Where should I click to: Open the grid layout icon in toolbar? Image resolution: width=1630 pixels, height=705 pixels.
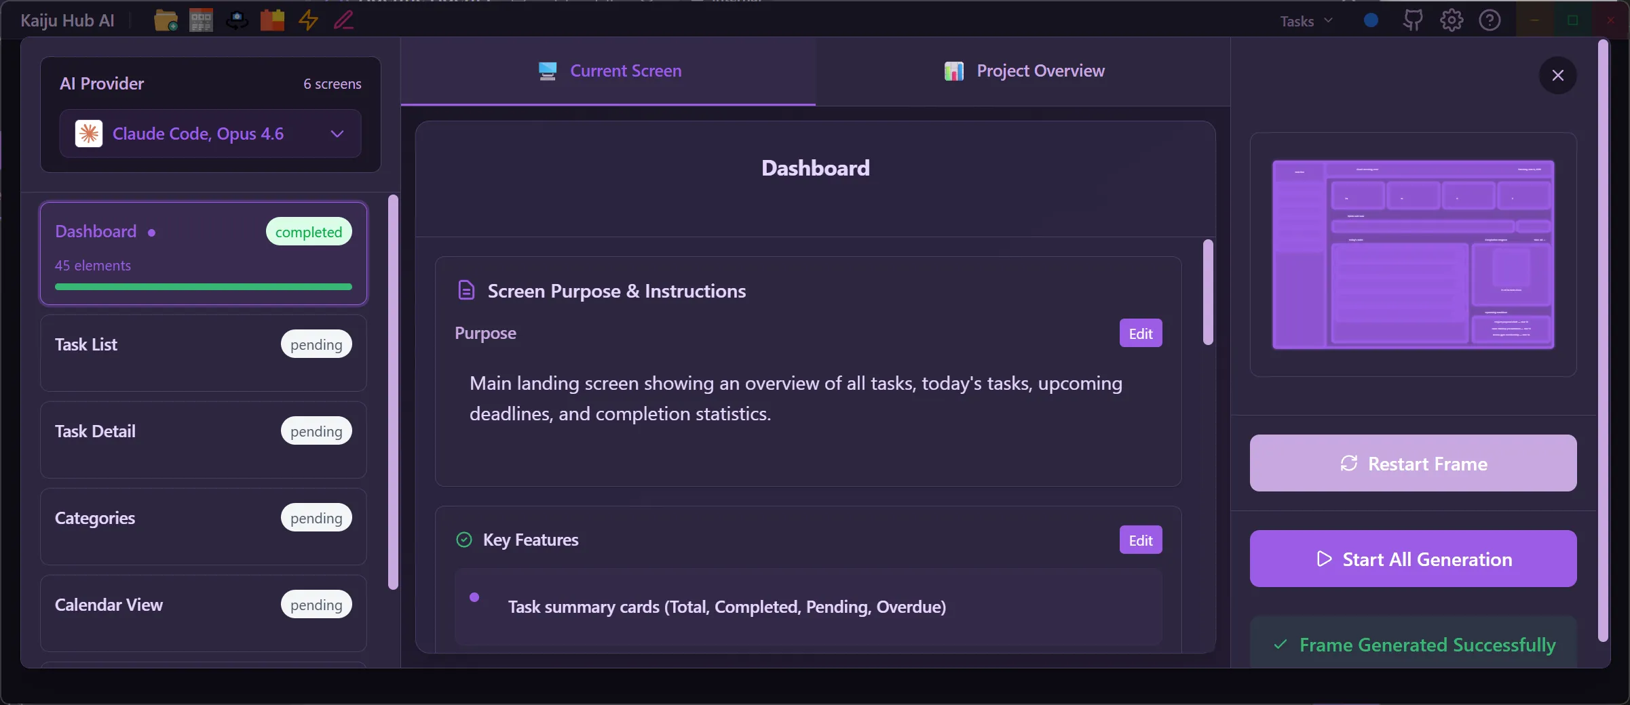(x=201, y=20)
